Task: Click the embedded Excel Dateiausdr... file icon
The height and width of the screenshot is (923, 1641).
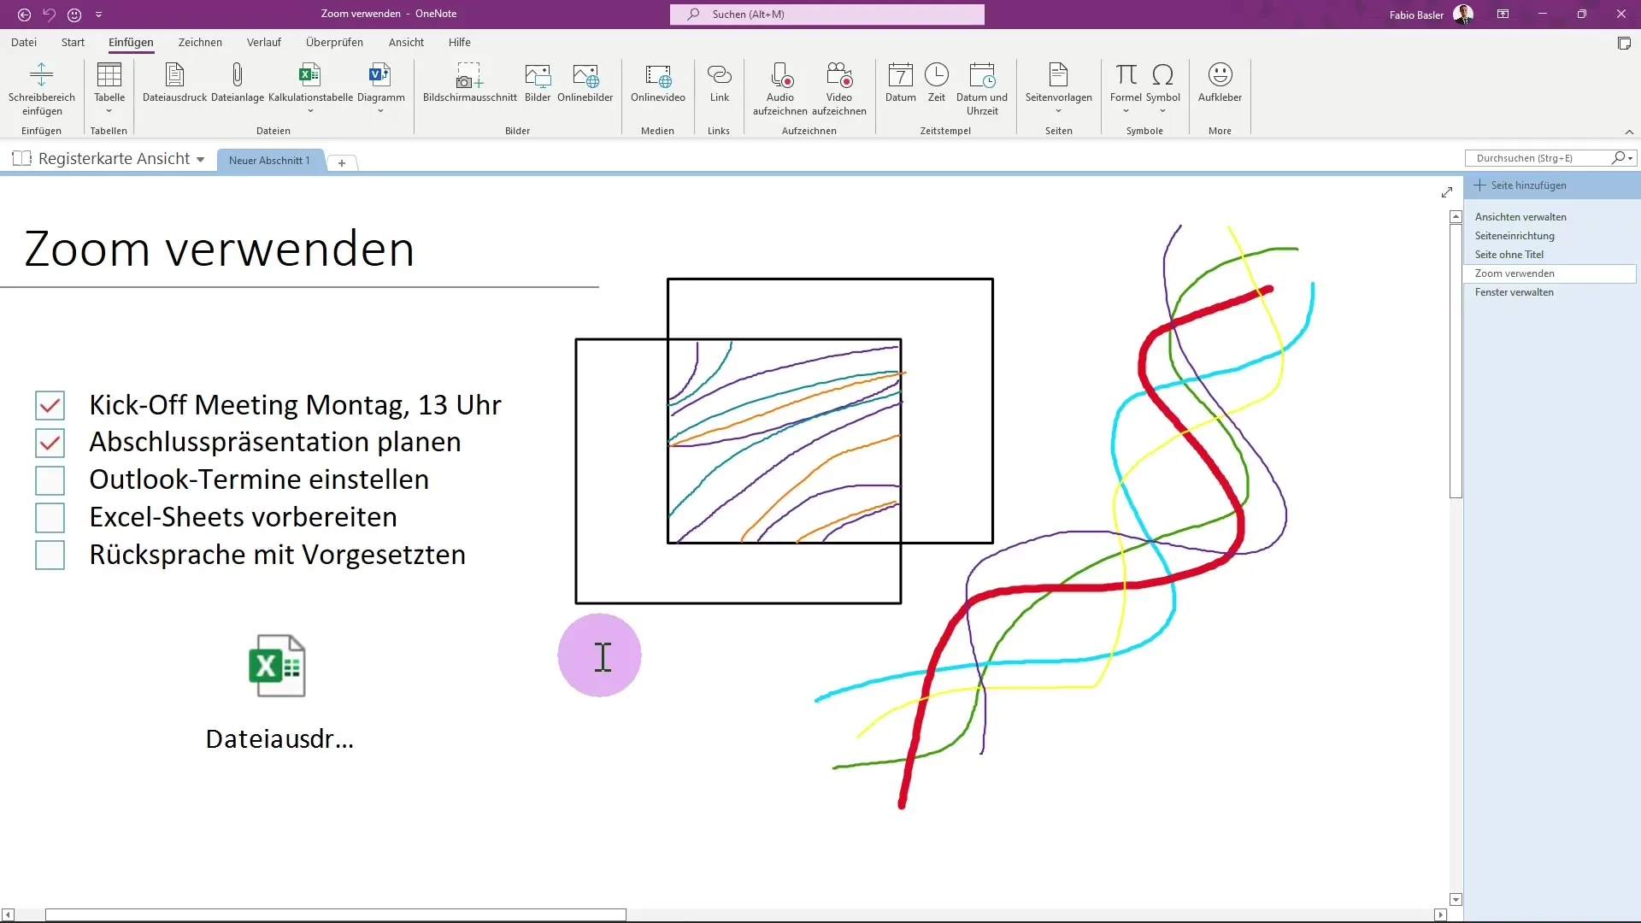Action: 277,666
